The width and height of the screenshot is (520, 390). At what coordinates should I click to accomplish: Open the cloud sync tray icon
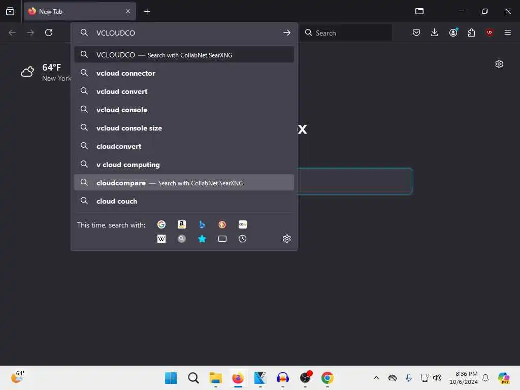(393, 378)
